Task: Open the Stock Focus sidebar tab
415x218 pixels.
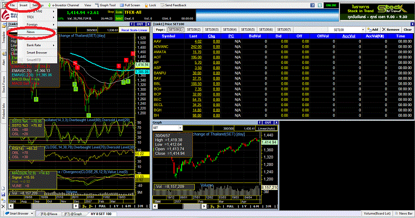Action: 4,85
